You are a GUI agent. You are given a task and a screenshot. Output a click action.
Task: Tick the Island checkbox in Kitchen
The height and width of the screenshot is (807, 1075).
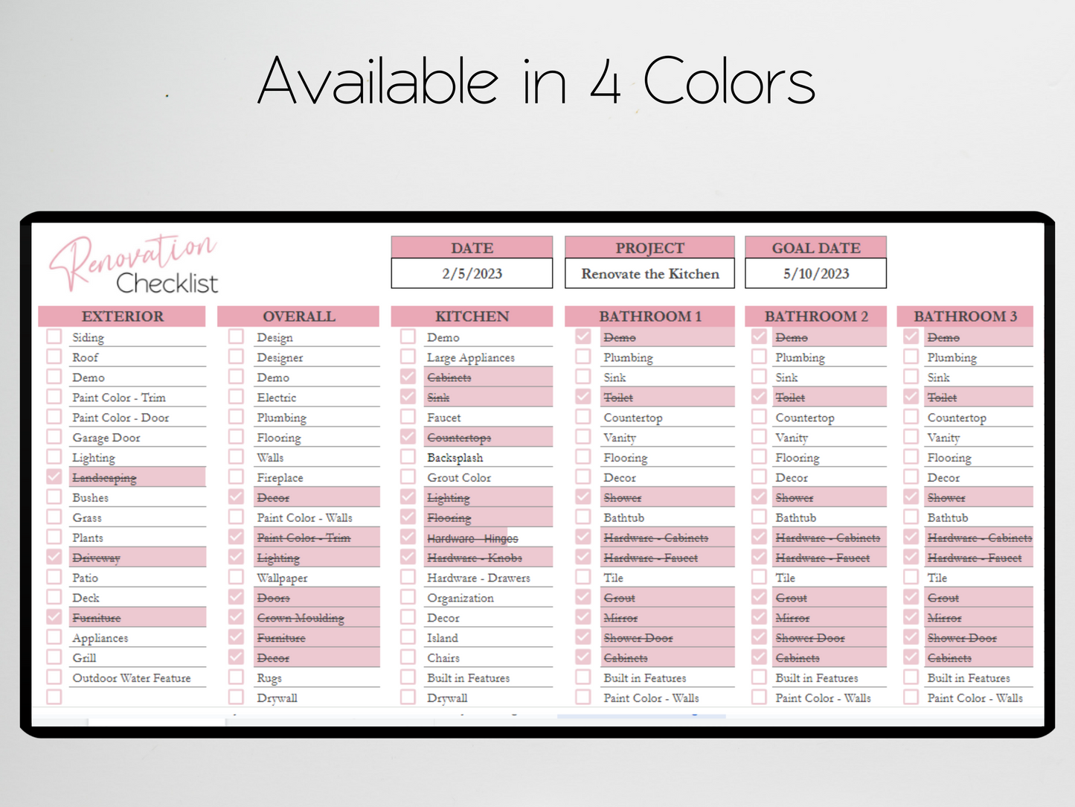[x=408, y=637]
